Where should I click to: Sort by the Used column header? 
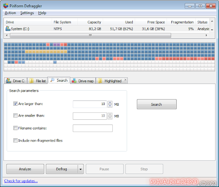coord(119,22)
